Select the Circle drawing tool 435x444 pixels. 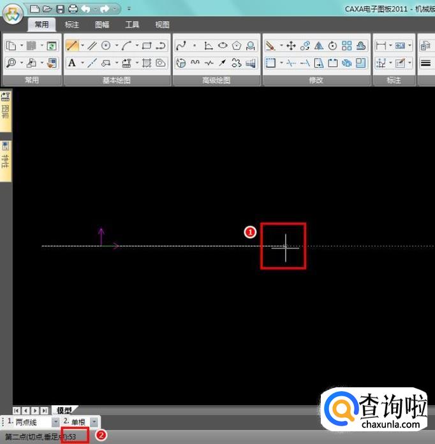coord(105,46)
